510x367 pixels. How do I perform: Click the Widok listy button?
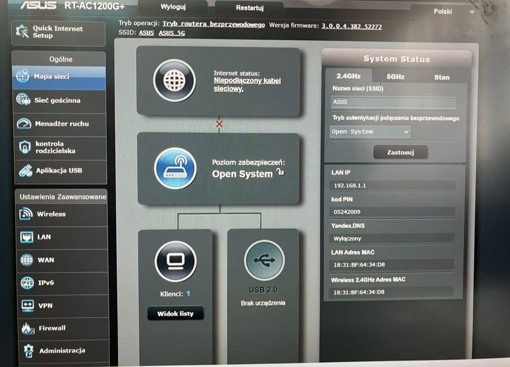click(x=175, y=313)
